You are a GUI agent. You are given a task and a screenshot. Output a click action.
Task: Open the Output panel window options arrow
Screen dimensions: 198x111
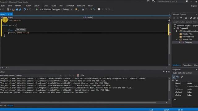click(164, 72)
